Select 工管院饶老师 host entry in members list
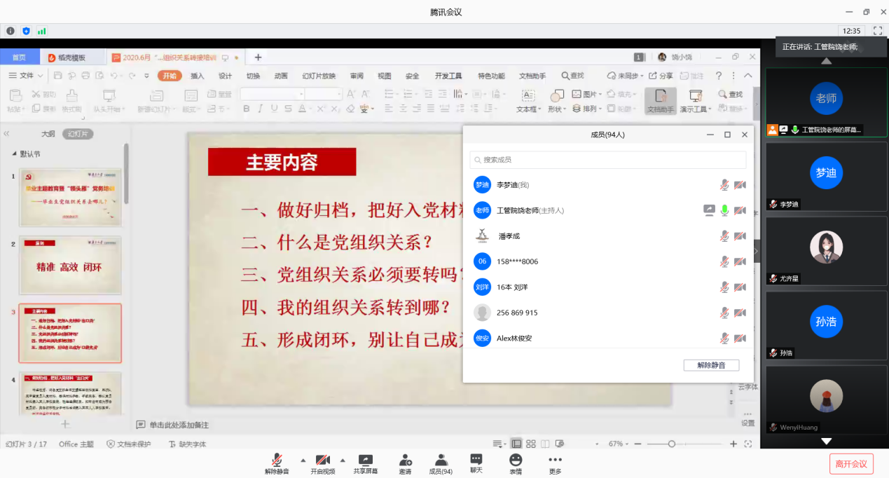 tap(530, 210)
